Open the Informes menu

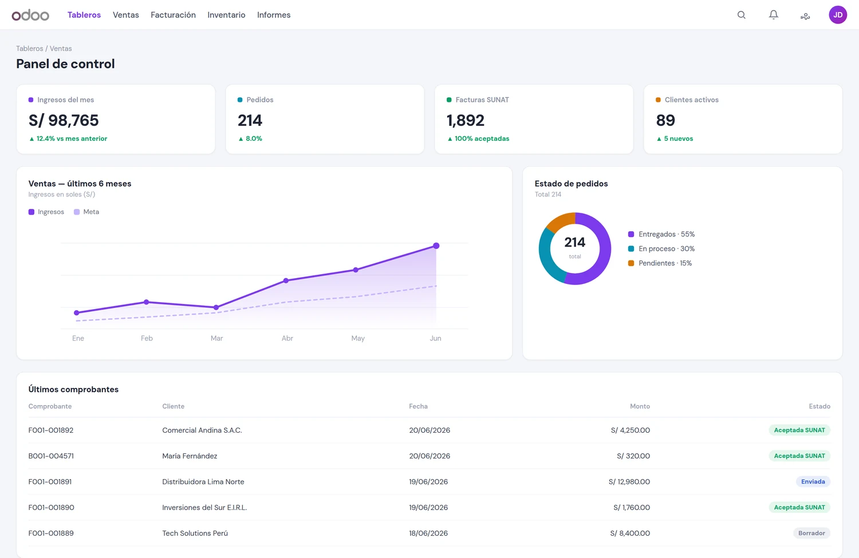point(274,15)
